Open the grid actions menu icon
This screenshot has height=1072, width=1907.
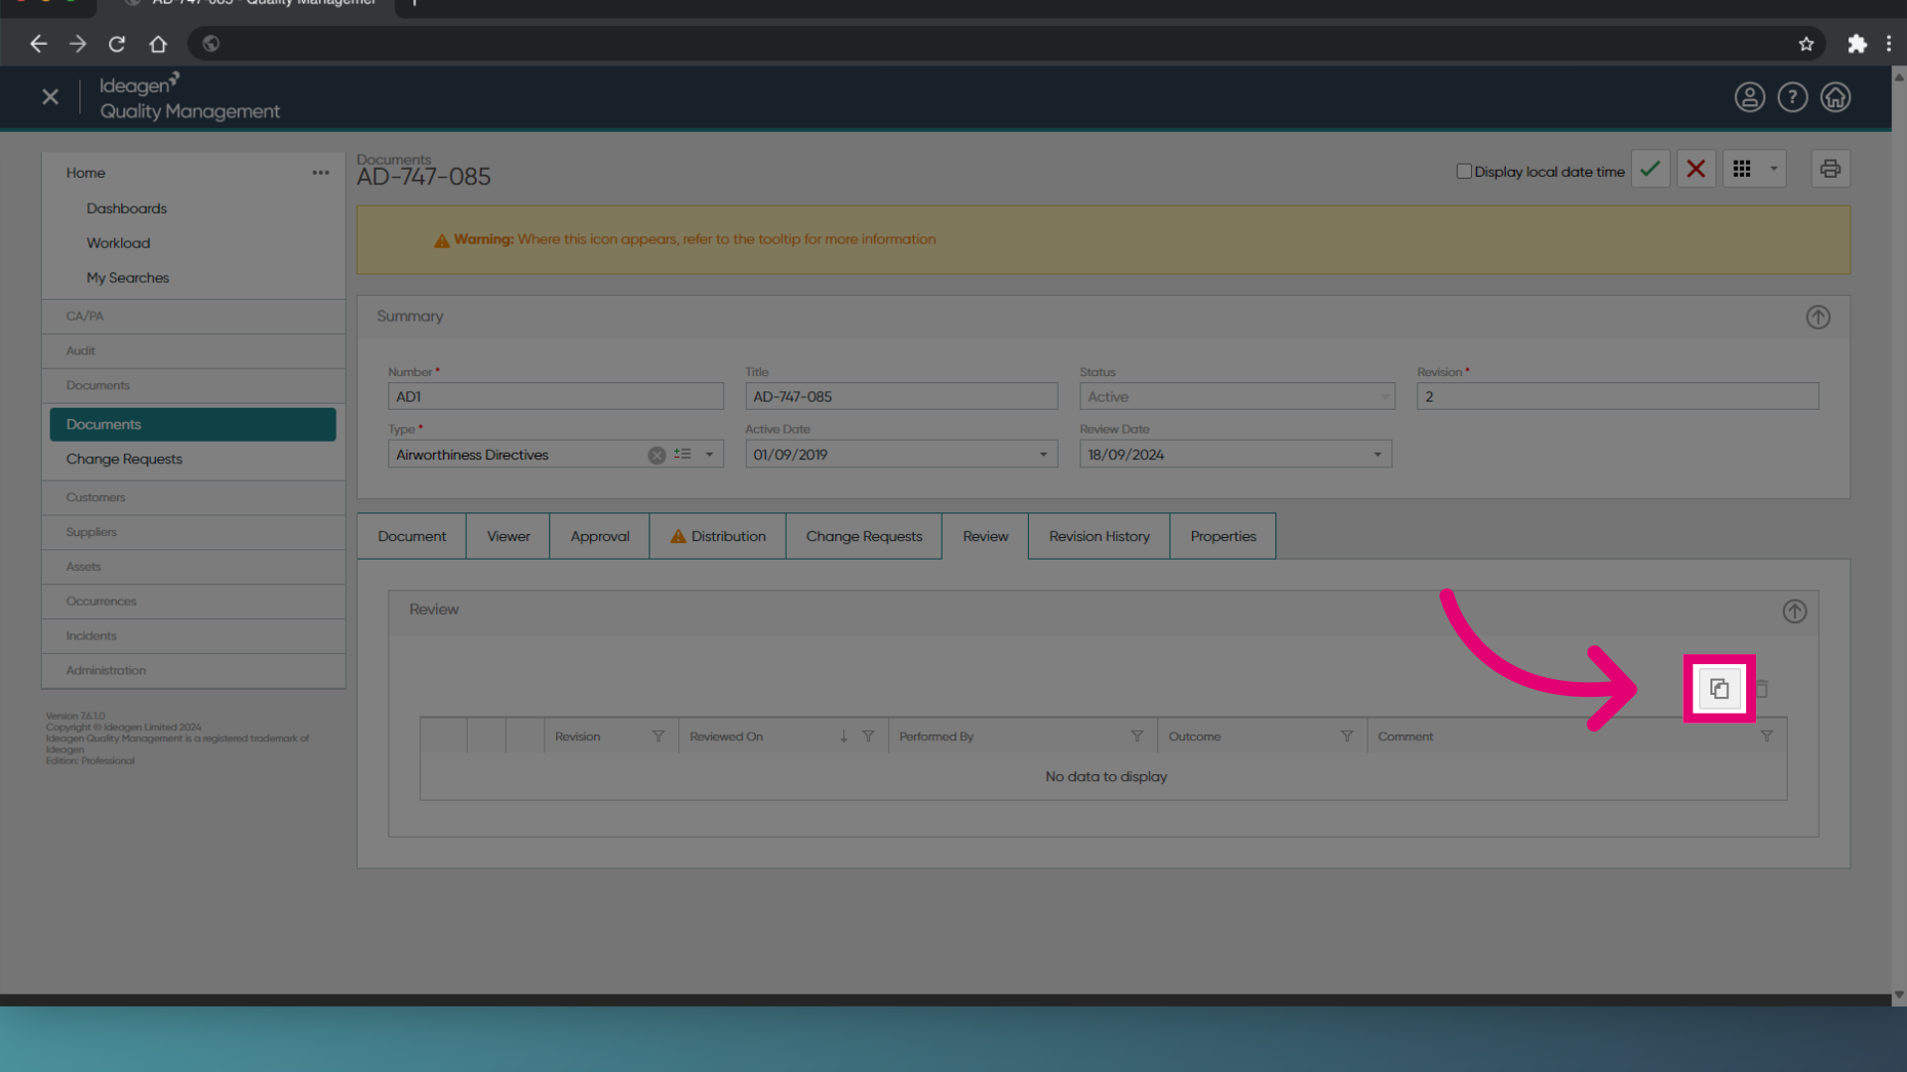pos(1742,170)
